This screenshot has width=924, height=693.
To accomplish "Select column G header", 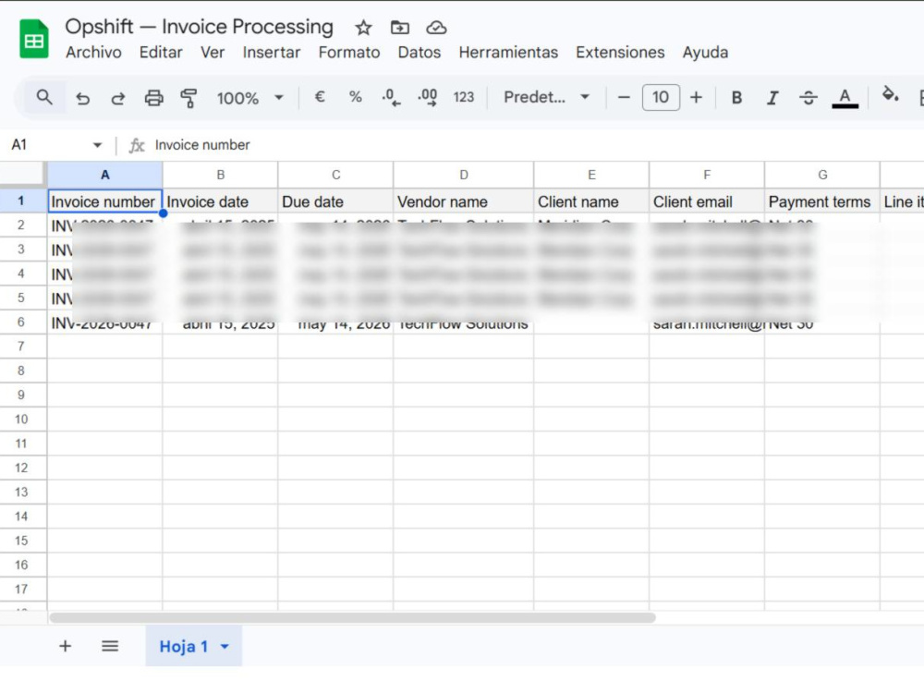I will coord(822,175).
